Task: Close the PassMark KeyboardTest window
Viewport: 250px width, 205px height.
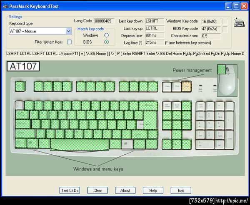Action: (244, 6)
